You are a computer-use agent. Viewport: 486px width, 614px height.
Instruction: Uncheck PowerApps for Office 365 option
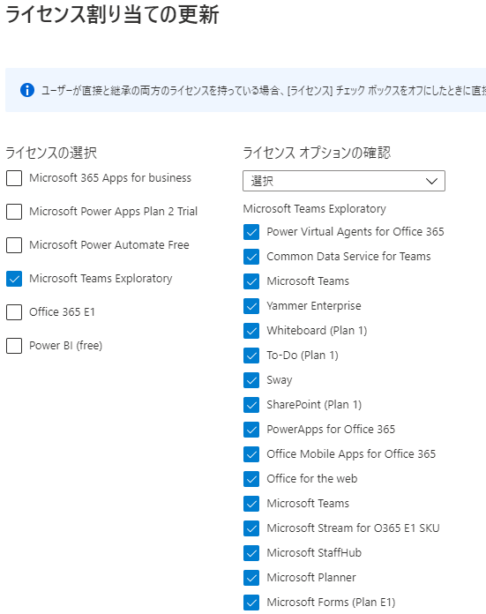tap(251, 429)
